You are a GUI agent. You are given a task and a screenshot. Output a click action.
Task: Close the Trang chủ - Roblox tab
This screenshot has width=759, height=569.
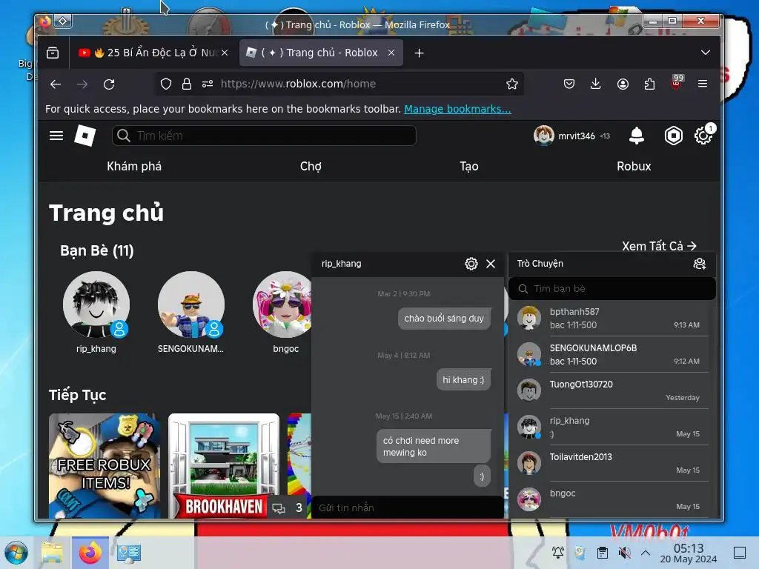(391, 53)
